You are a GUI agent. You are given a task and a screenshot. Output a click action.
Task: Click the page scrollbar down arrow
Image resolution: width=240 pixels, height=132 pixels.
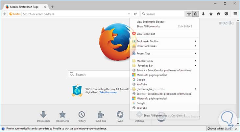[x=238, y=123]
